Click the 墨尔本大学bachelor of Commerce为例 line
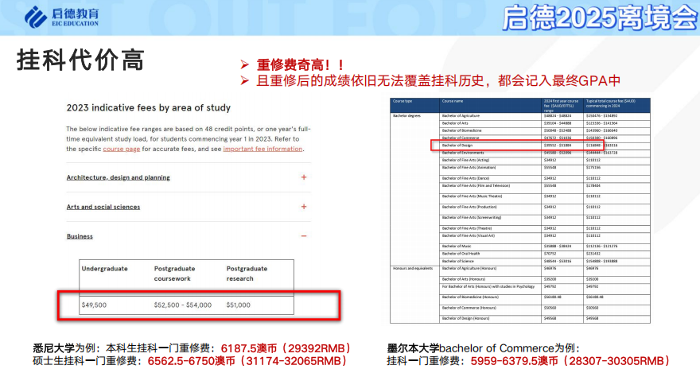The width and height of the screenshot is (700, 369). click(484, 348)
